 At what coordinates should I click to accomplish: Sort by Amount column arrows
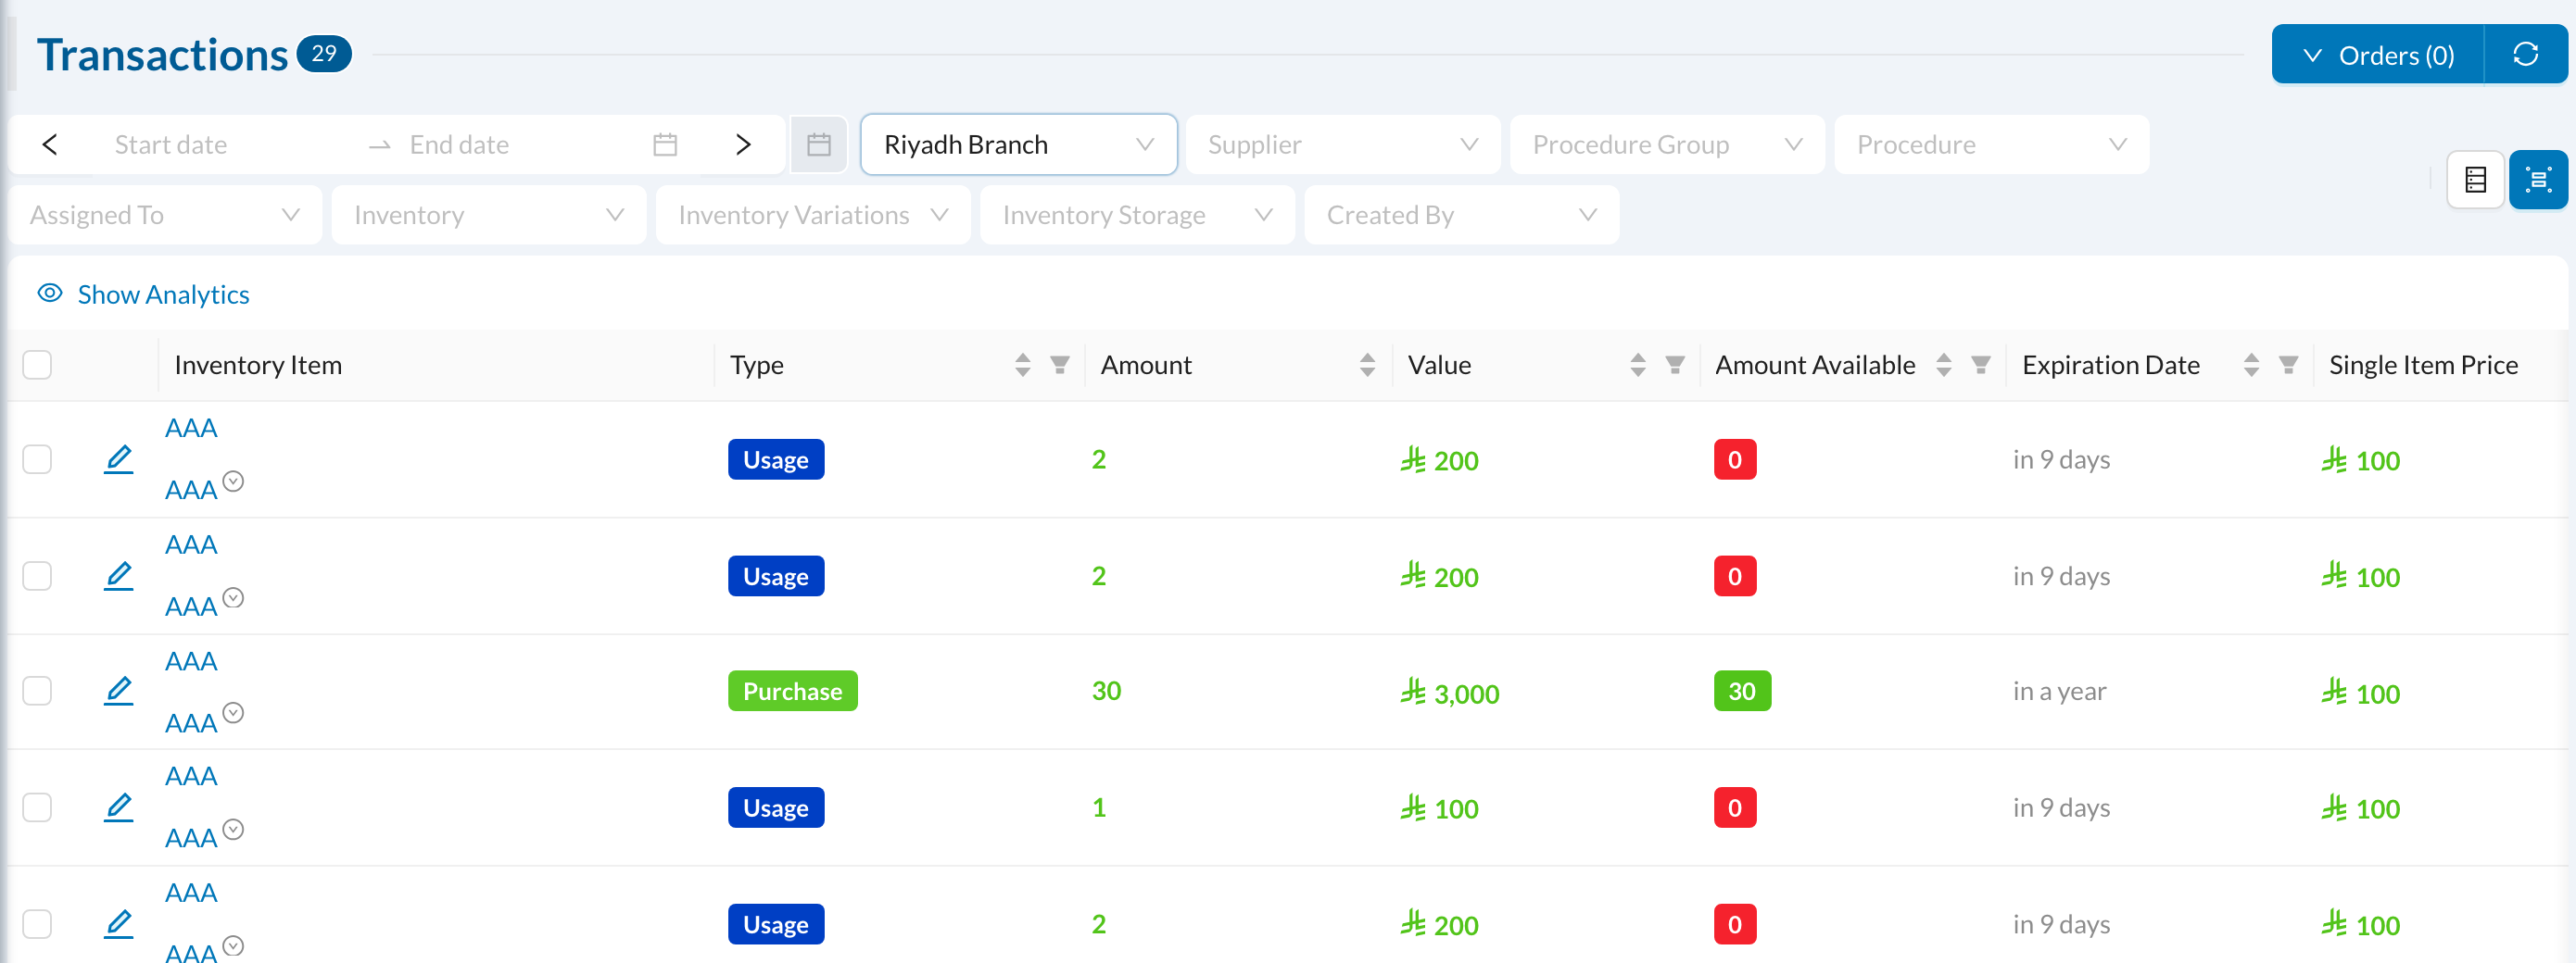1367,365
